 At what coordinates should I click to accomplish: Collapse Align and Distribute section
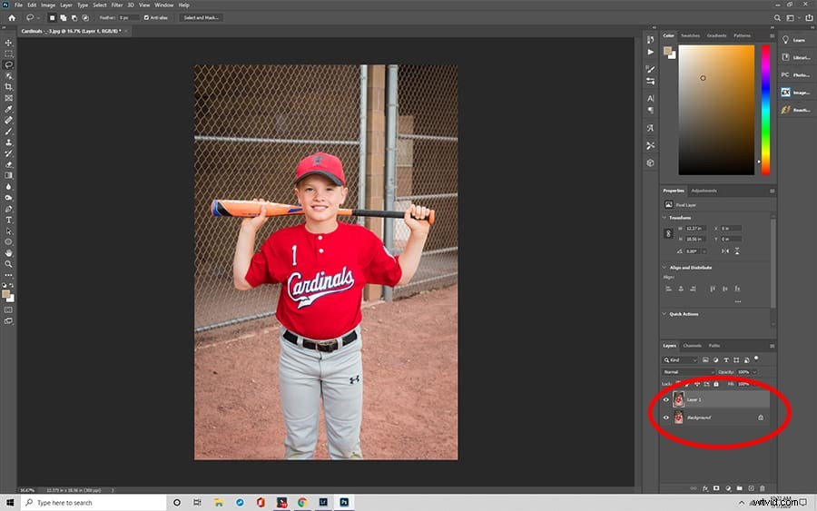[x=664, y=267]
